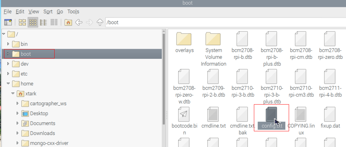Viewport: 346px width, 147px height.
Task: Navigate back with left arrow
Action: pos(79,22)
